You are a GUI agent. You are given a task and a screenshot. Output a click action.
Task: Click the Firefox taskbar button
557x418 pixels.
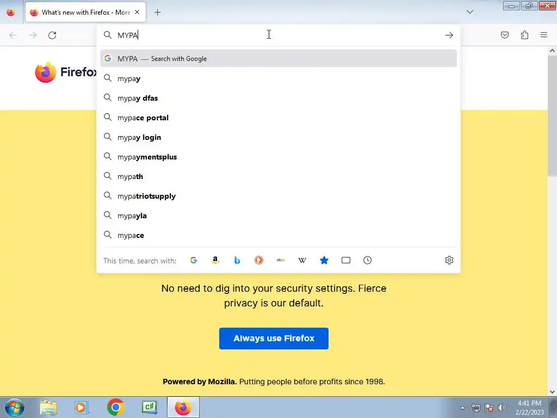point(183,407)
